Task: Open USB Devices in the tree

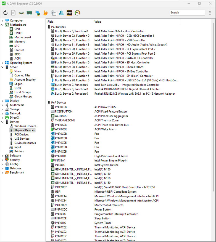Action: (22, 139)
